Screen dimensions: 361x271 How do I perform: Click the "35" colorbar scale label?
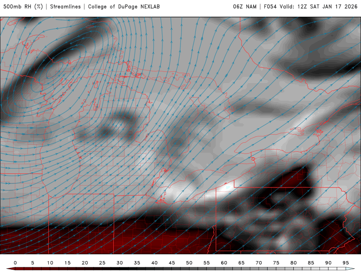tap(137, 263)
